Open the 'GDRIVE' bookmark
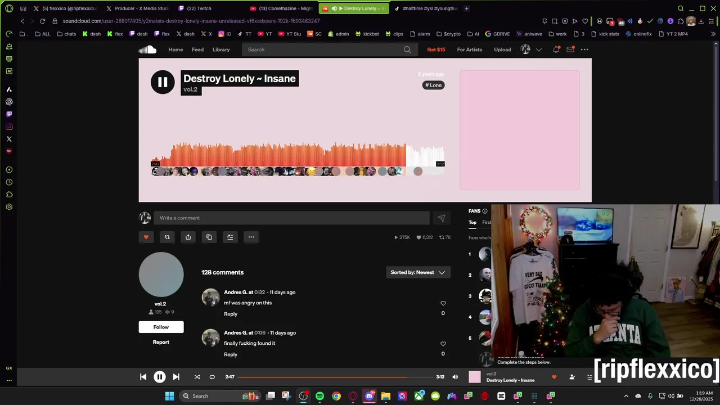 pos(497,34)
